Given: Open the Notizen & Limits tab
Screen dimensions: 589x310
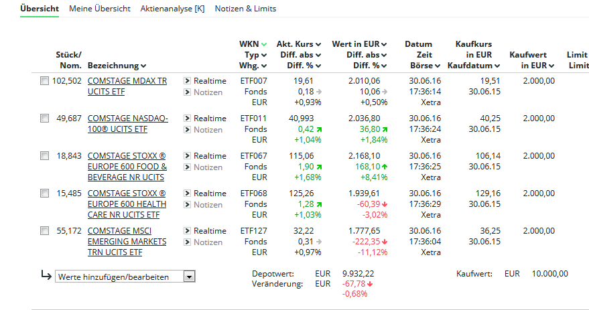Looking at the screenshot, I should coord(245,9).
